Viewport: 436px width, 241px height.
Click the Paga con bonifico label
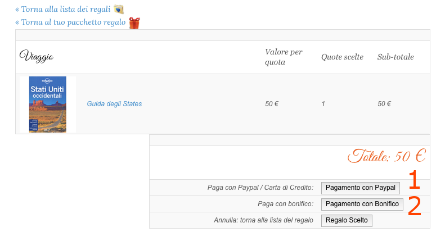click(286, 204)
